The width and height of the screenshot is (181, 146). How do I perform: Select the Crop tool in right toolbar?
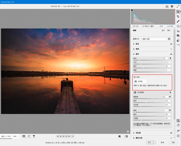[178, 17]
